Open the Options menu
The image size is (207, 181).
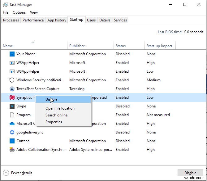coord(19,12)
